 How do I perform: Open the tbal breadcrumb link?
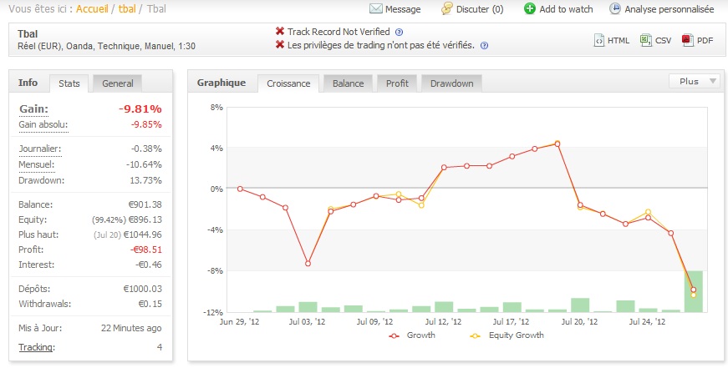click(128, 9)
